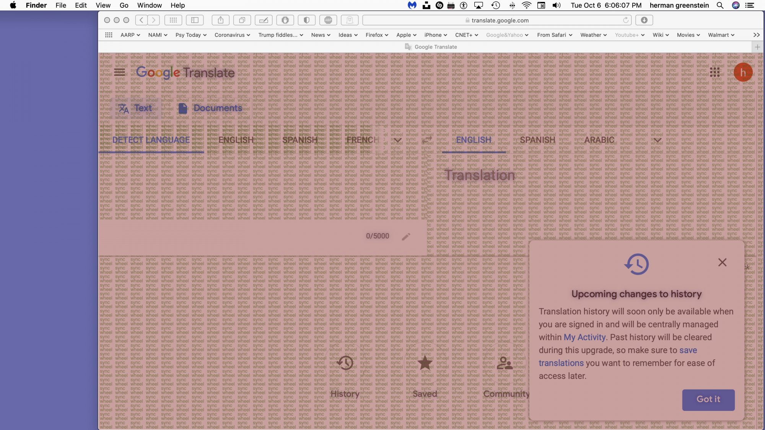Screen dimensions: 765x430
Task: Open the Wi-Fi status menu
Action: 526,5
